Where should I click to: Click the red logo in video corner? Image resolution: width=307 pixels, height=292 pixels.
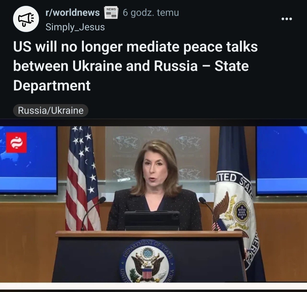[16, 142]
